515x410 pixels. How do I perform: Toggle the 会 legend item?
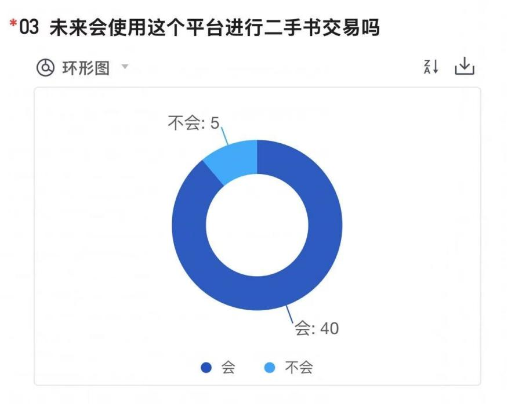click(x=219, y=367)
